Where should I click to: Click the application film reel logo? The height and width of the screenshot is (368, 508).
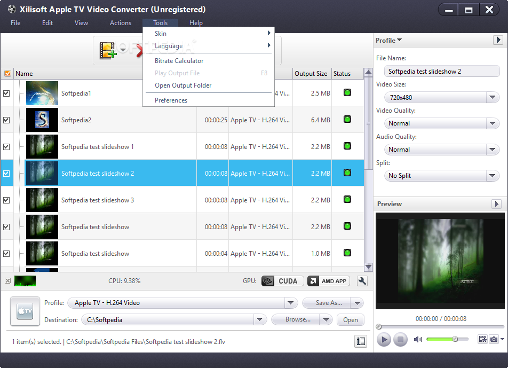12,9
